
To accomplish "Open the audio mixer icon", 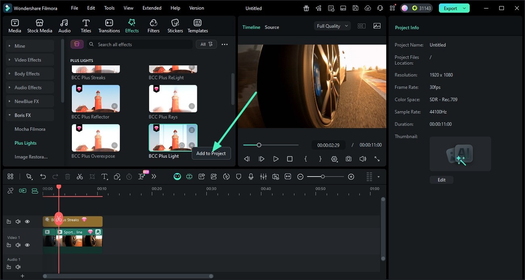I will 263,177.
